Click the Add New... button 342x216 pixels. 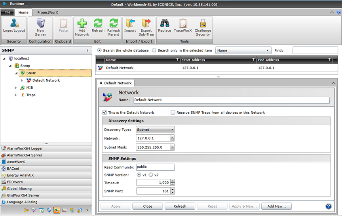[x=277, y=206]
